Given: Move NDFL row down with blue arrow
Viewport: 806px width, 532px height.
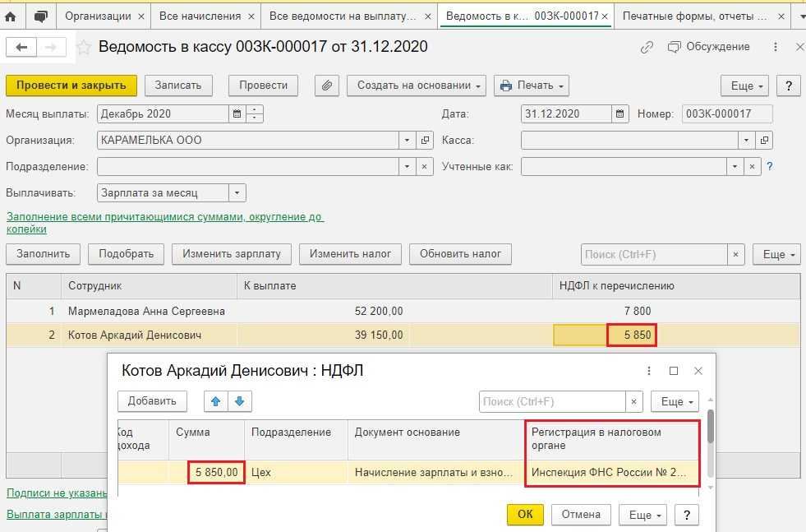Looking at the screenshot, I should [x=239, y=401].
